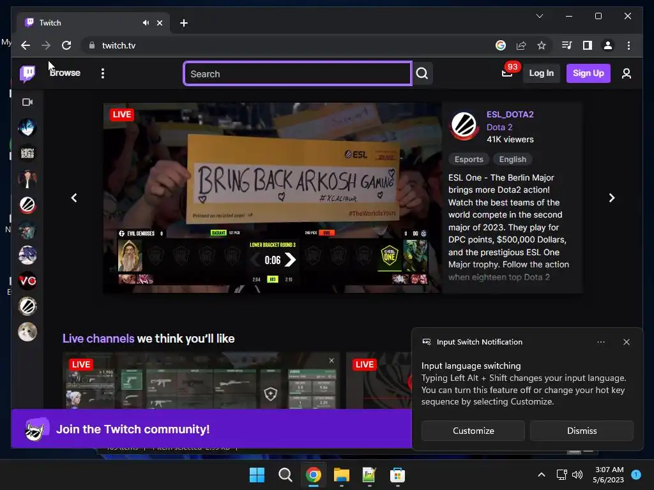Open the third sidebar channel avatar of man in suit
The height and width of the screenshot is (490, 654).
click(x=27, y=179)
